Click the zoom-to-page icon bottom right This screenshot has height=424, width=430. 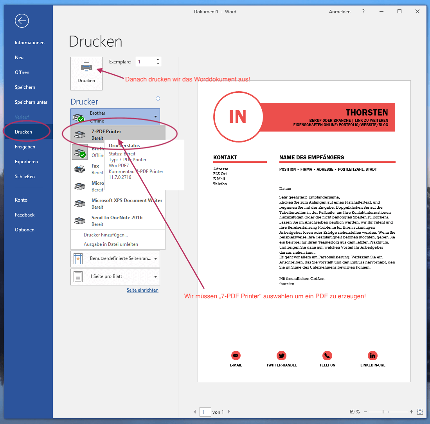click(420, 412)
